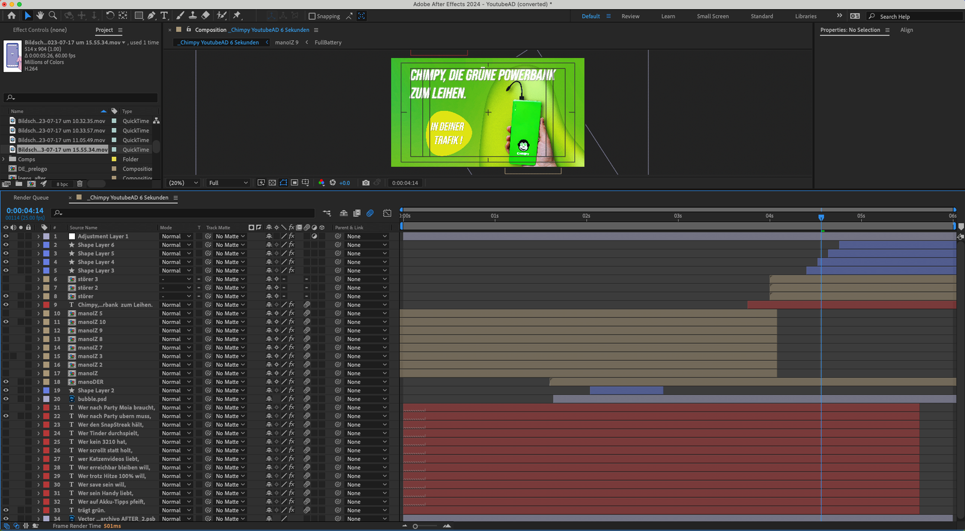Image resolution: width=965 pixels, height=531 pixels.
Task: Hide the manoDER layer
Action: [x=6, y=382]
